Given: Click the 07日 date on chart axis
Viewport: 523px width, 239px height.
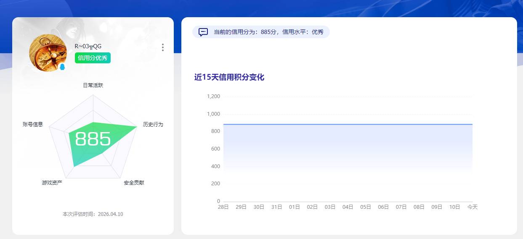Looking at the screenshot, I should [401, 207].
